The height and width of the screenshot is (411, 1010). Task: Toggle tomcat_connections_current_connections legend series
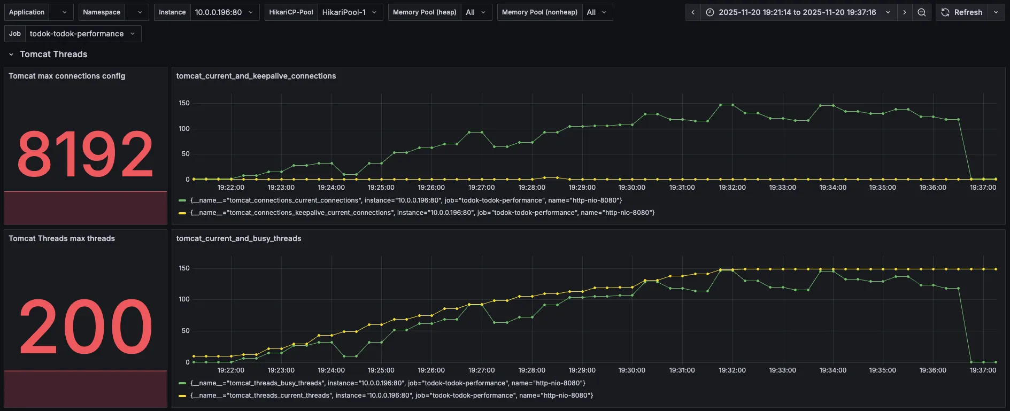[x=406, y=200]
